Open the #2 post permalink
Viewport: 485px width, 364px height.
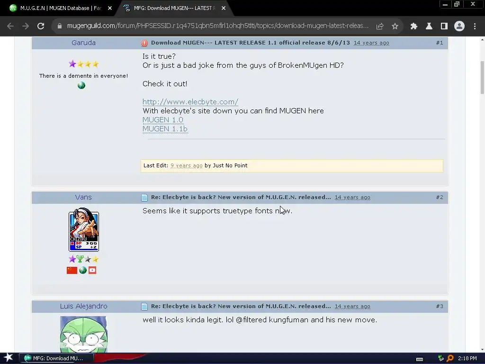click(440, 197)
